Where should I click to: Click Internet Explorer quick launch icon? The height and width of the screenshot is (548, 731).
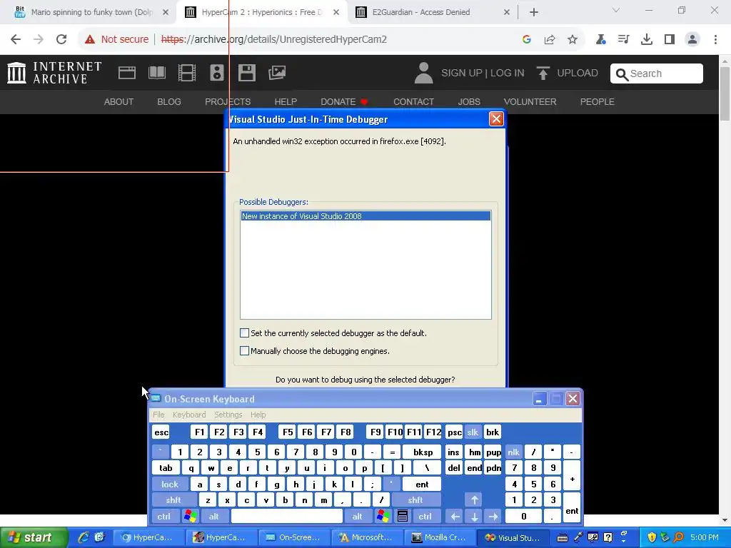click(x=84, y=537)
